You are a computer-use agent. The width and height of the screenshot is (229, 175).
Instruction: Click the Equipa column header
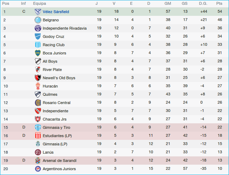[x=40, y=3]
